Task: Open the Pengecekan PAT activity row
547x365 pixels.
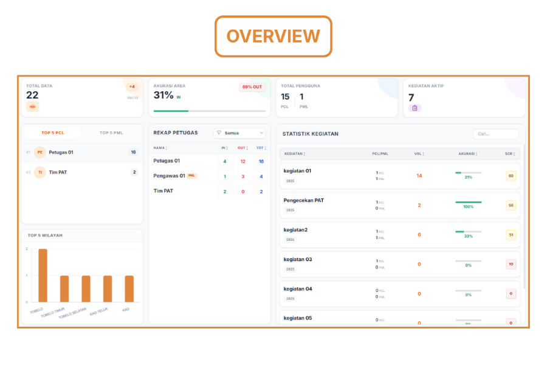Action: [400, 205]
